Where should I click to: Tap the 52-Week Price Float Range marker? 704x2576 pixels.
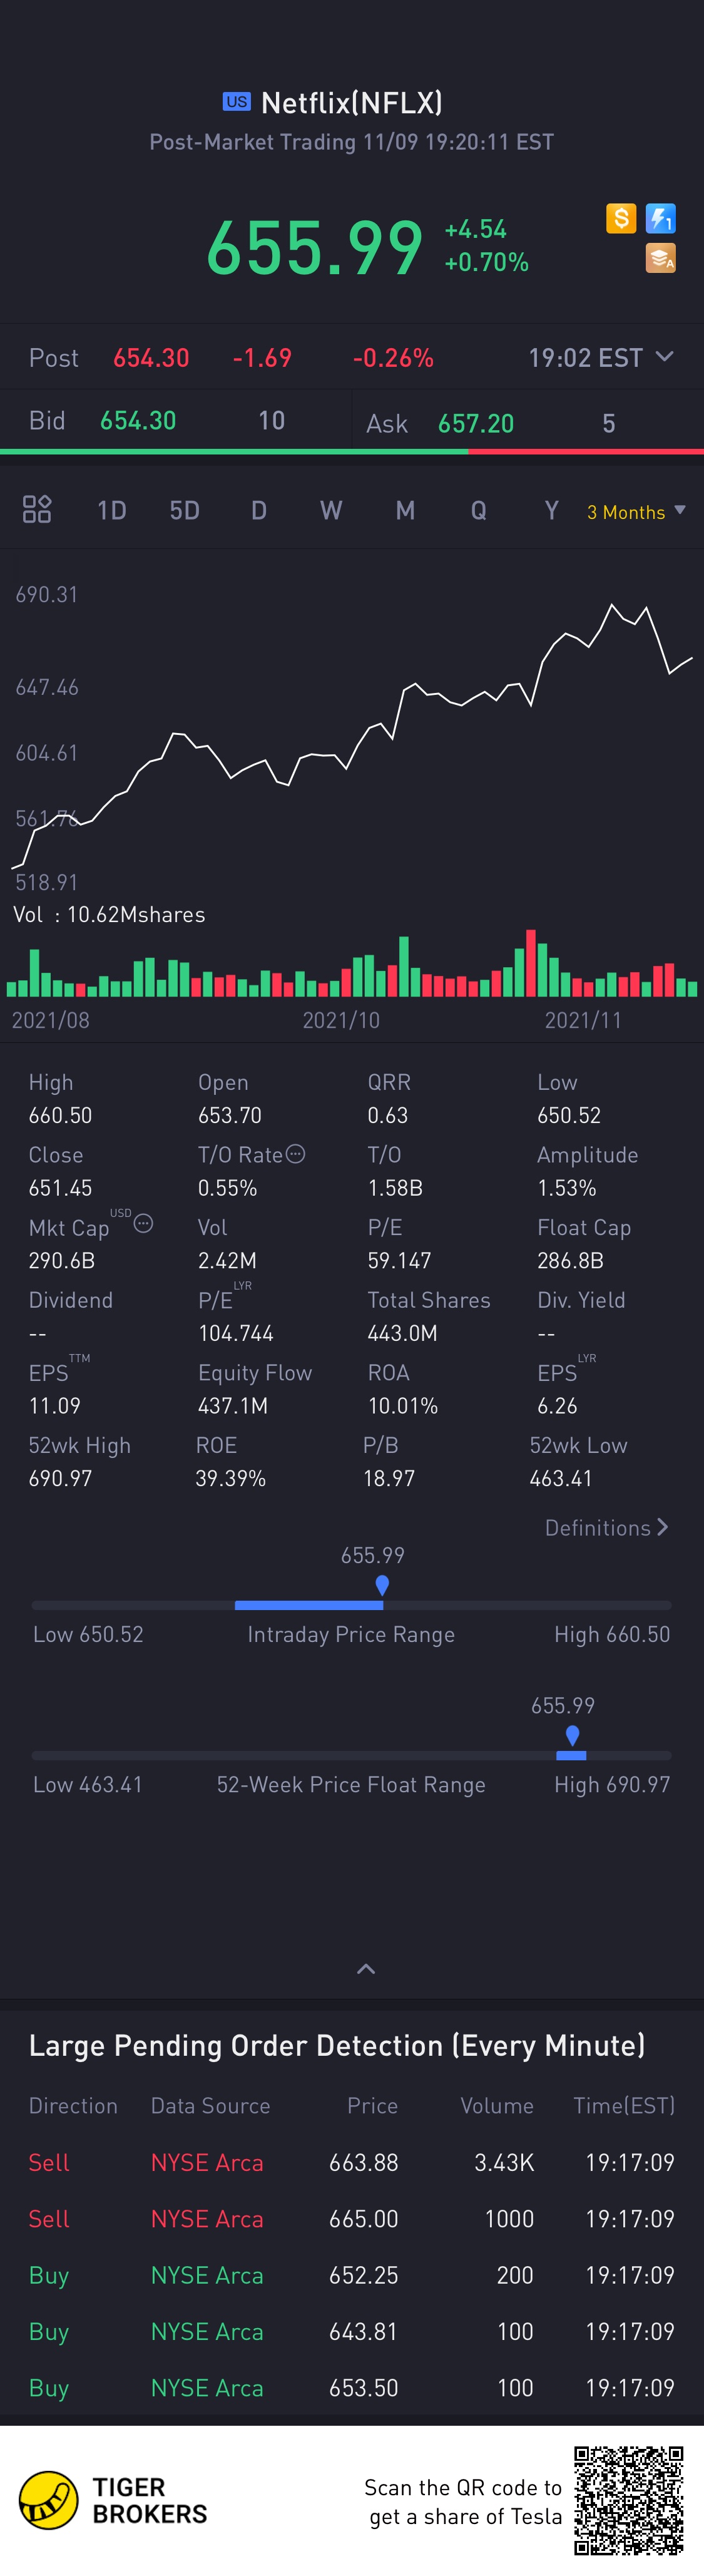click(572, 1734)
